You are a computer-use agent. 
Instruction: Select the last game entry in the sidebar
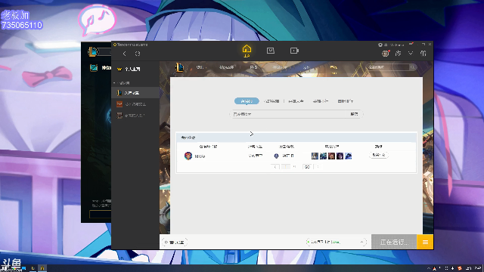point(135,116)
